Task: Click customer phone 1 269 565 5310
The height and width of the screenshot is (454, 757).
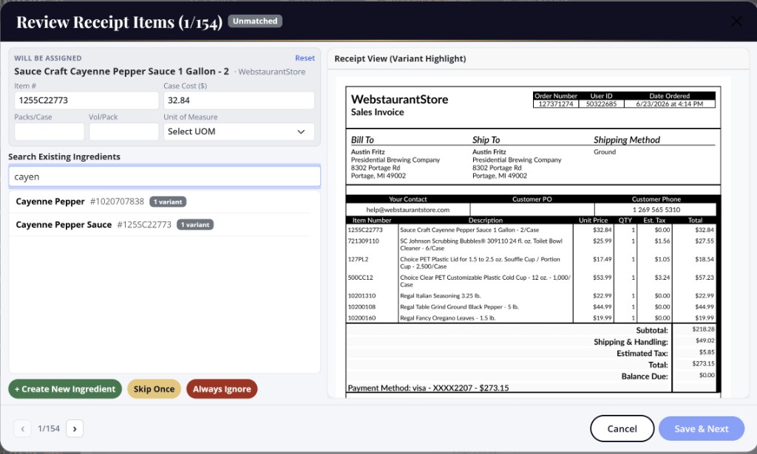Action: (656, 210)
